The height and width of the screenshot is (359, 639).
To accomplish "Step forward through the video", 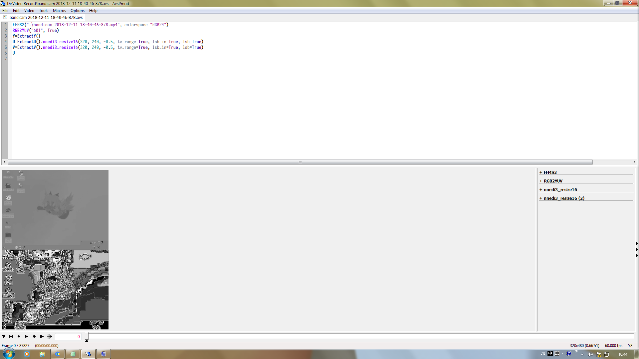I will (x=26, y=336).
